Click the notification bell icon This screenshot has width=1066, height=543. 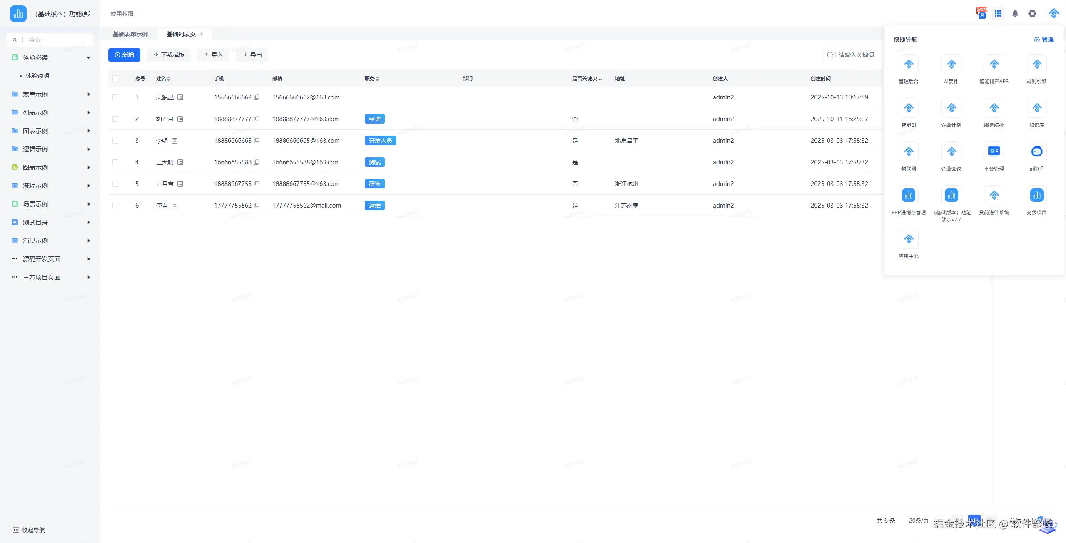pos(1015,14)
